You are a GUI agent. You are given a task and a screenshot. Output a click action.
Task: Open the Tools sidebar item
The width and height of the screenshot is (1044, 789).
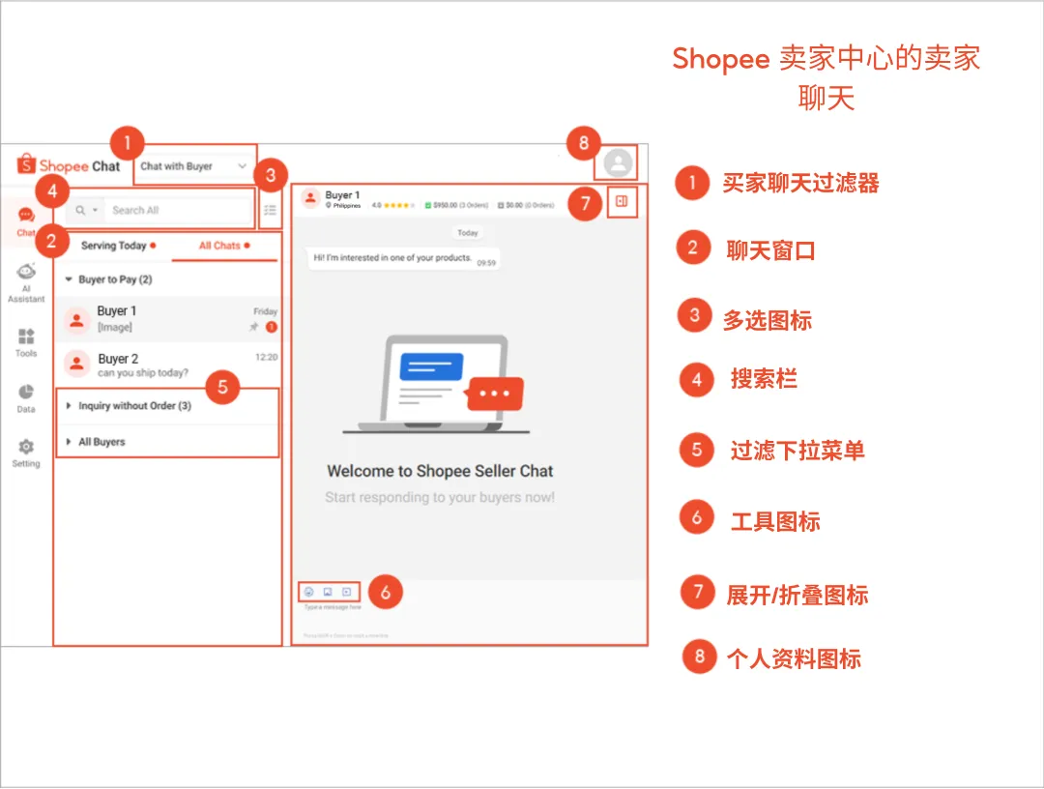(26, 343)
